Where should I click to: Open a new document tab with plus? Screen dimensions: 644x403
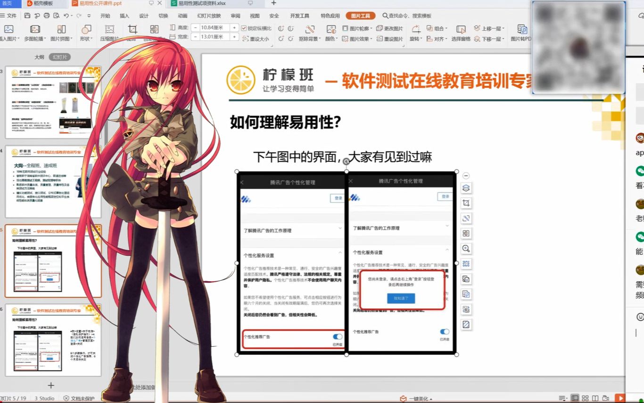274,3
